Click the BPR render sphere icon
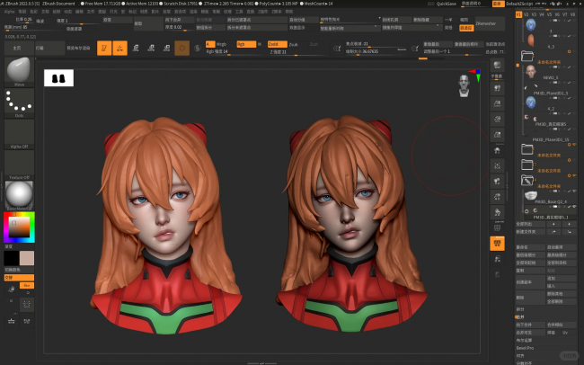584x365 pixels. [497, 65]
